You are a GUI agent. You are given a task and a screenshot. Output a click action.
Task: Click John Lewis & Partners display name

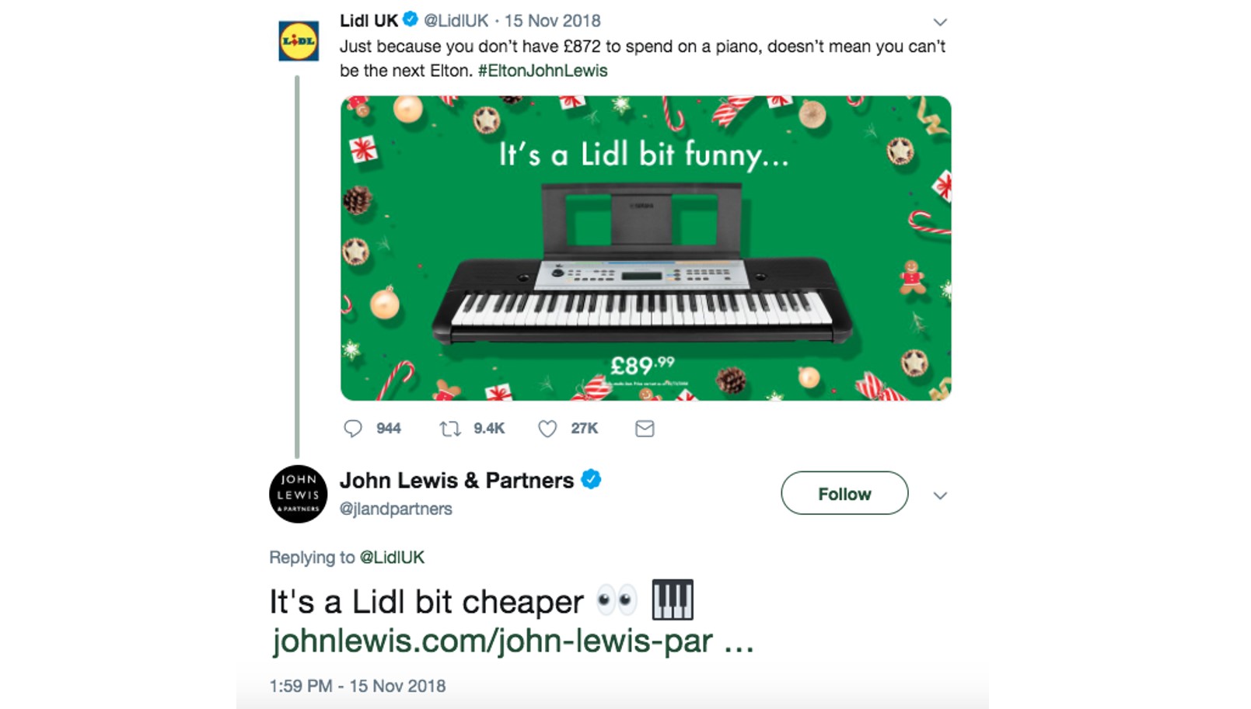(x=456, y=481)
